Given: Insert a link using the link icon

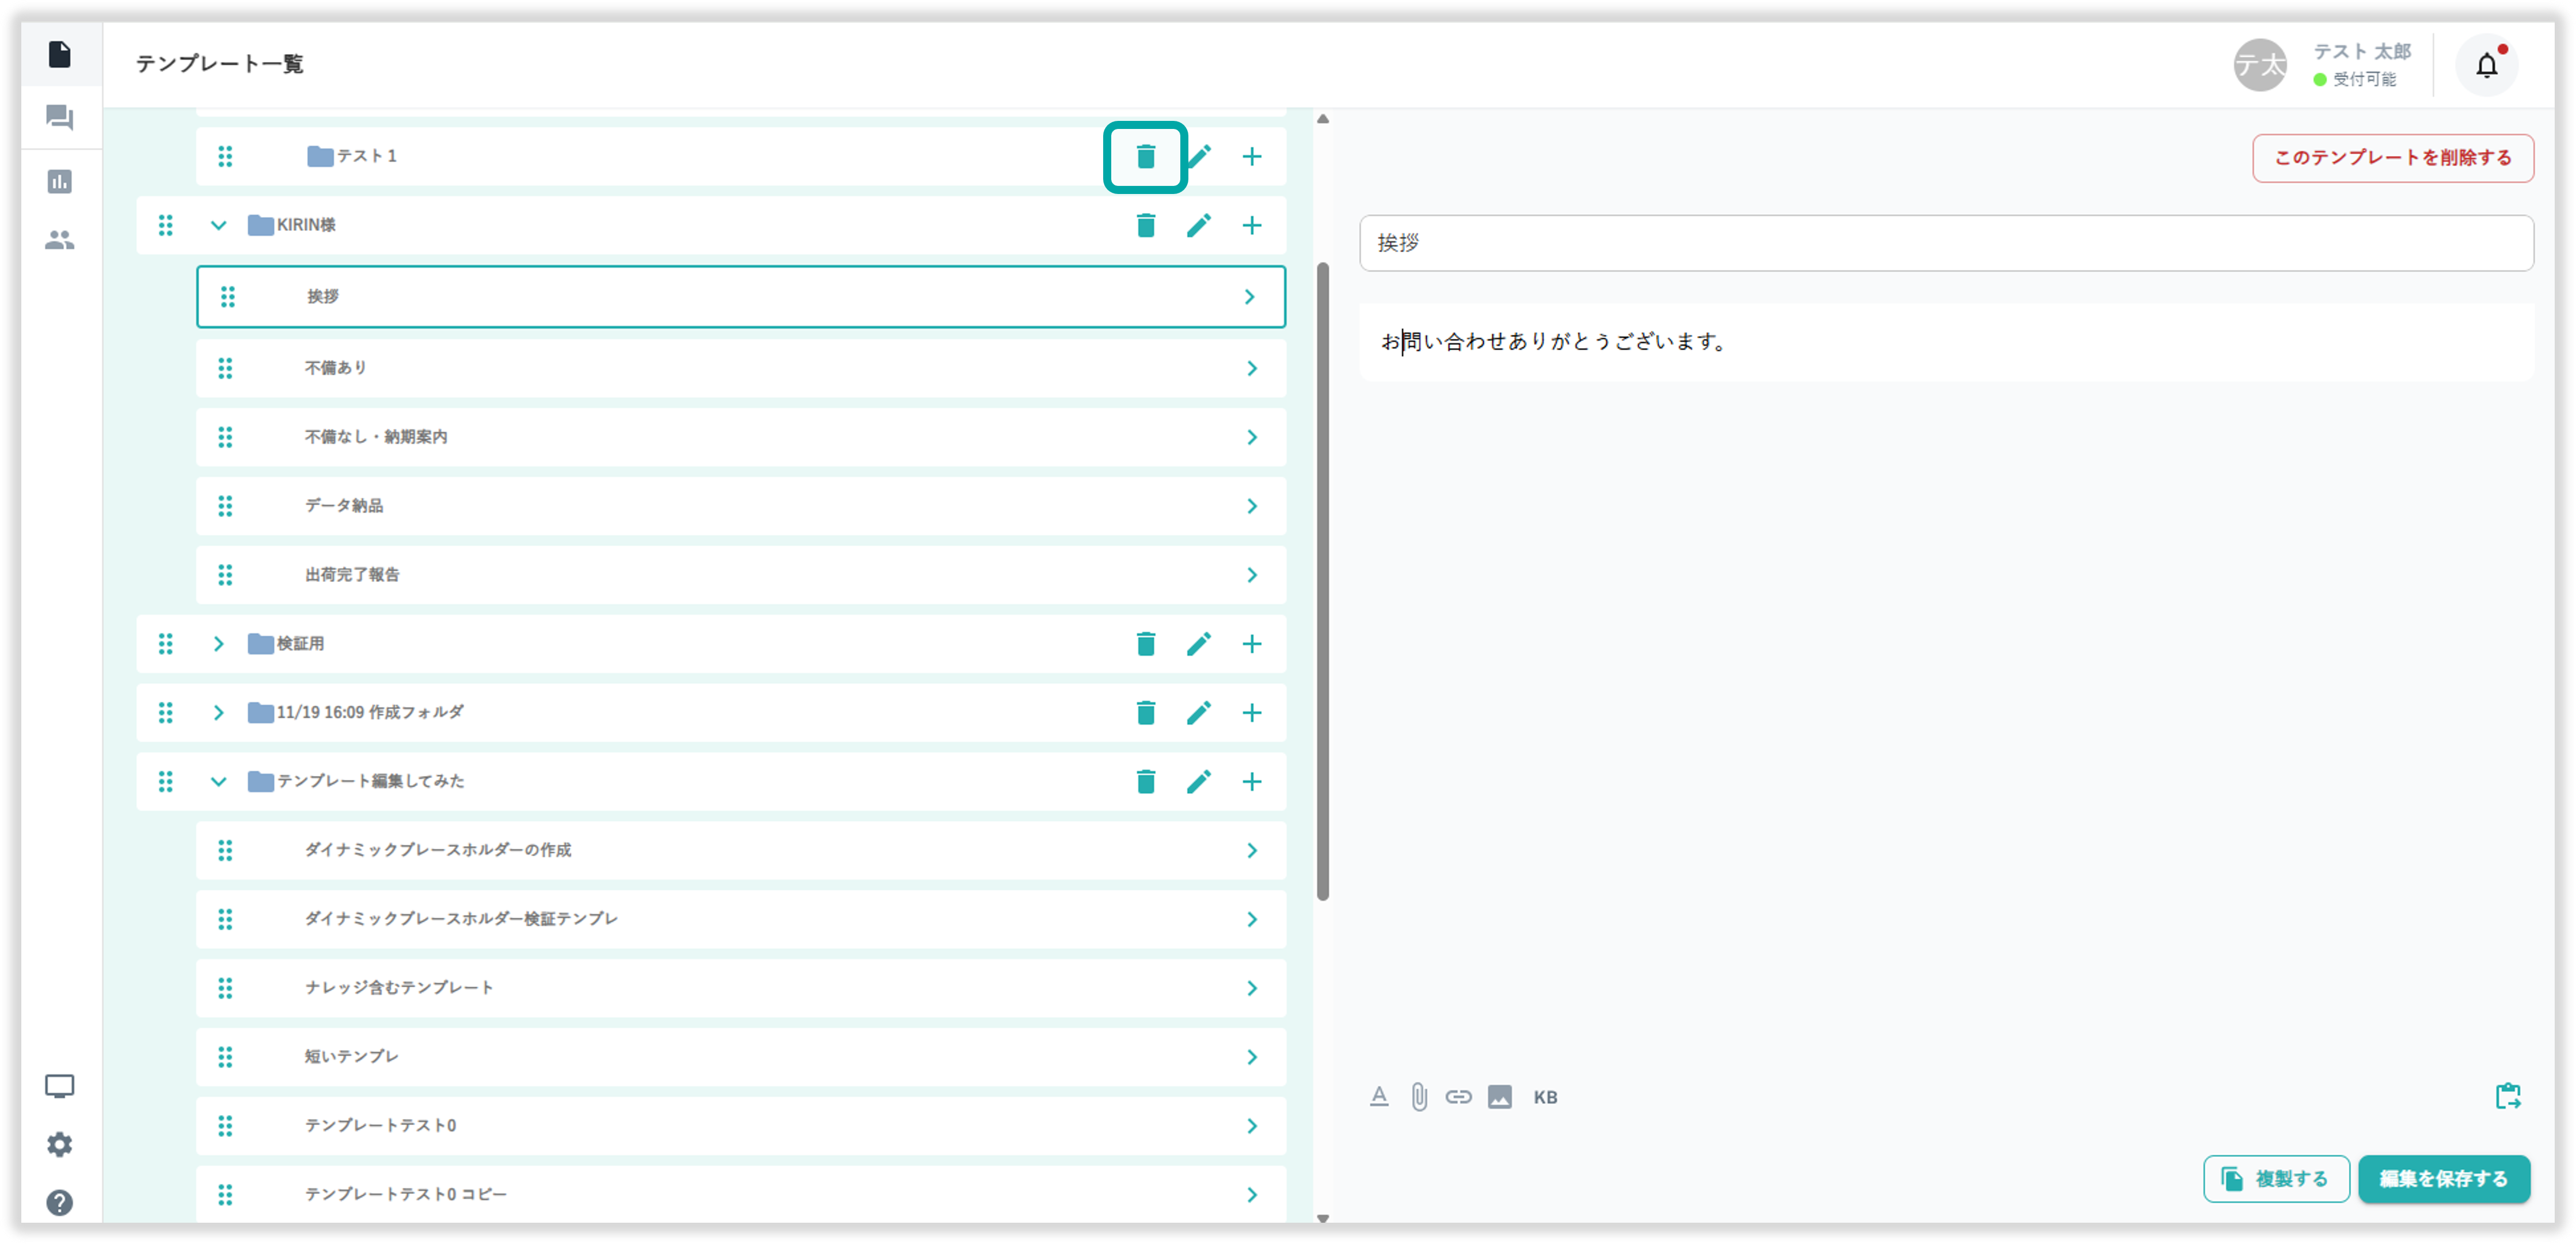Looking at the screenshot, I should [x=1458, y=1096].
